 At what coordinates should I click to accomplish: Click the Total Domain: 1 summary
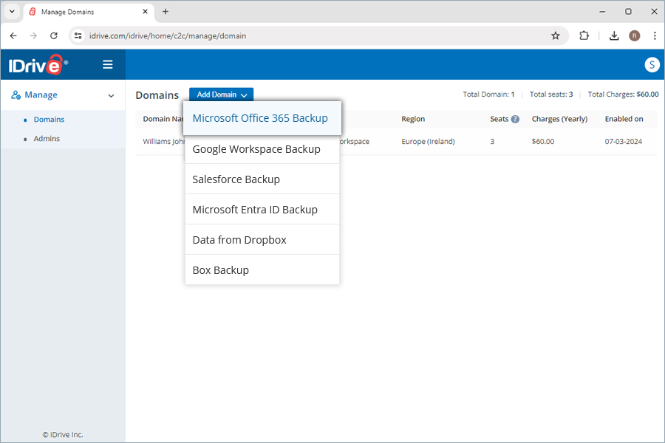tap(488, 94)
